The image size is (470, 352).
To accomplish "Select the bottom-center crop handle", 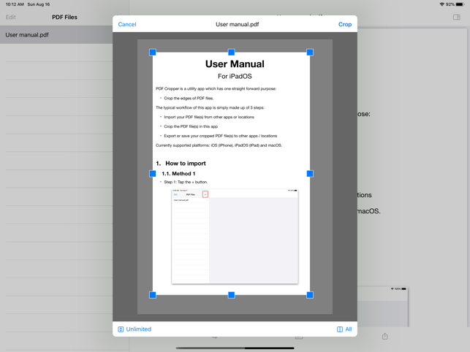I will coord(231,295).
